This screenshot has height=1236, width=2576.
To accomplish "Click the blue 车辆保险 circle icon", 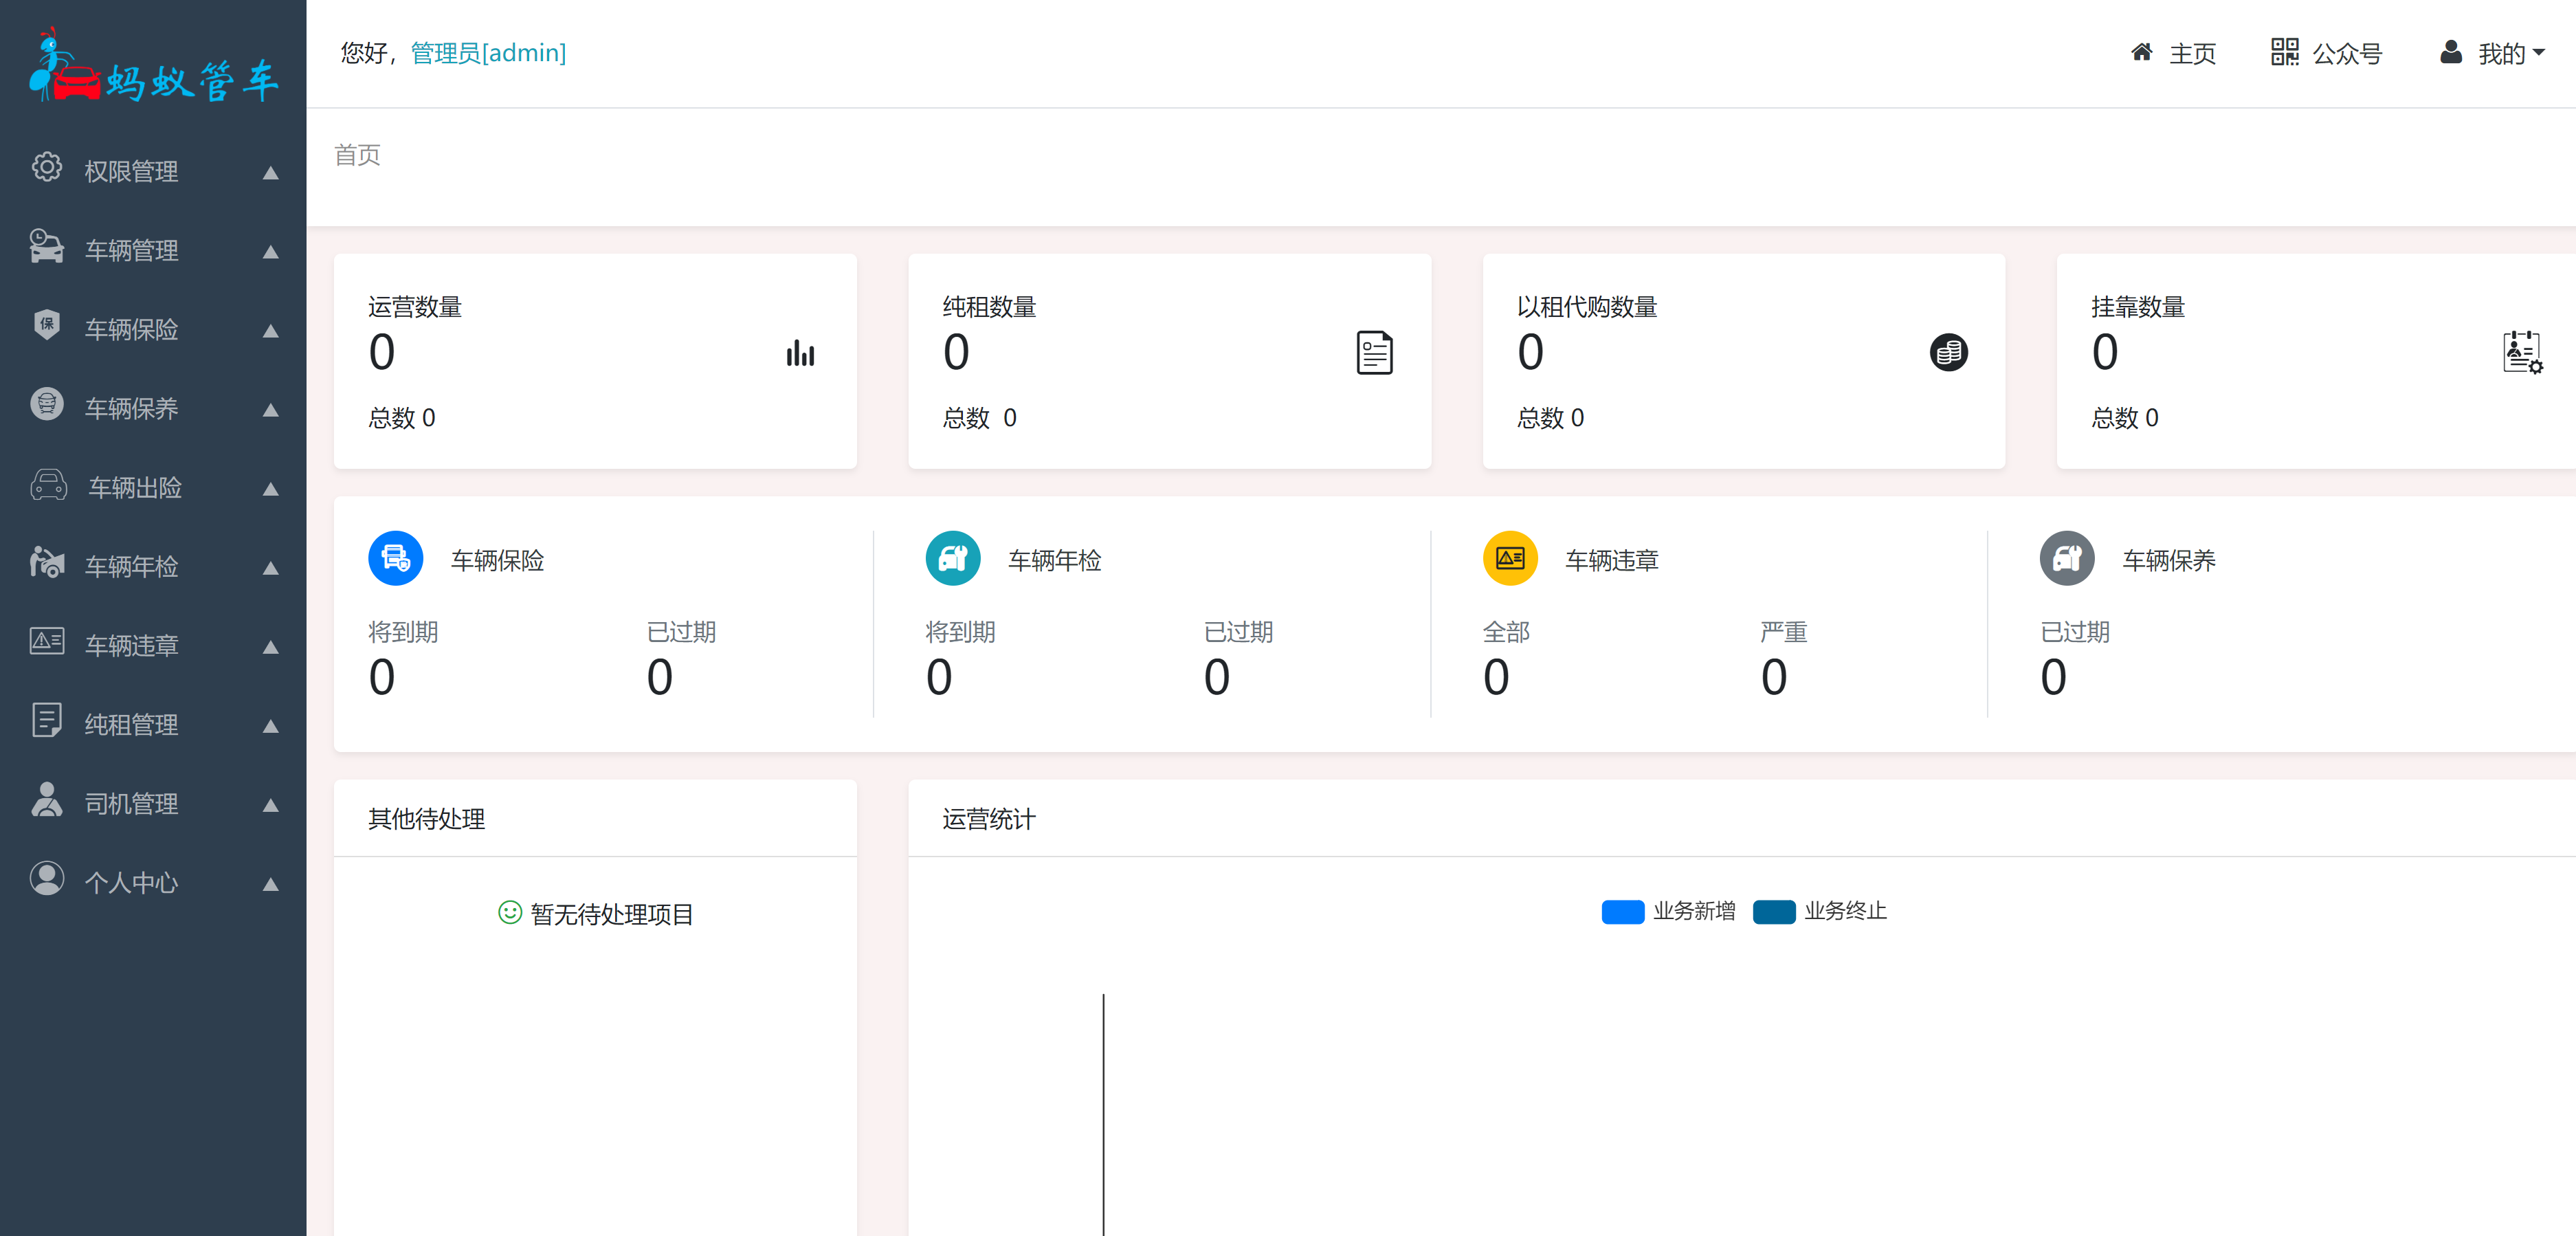I will pos(396,558).
